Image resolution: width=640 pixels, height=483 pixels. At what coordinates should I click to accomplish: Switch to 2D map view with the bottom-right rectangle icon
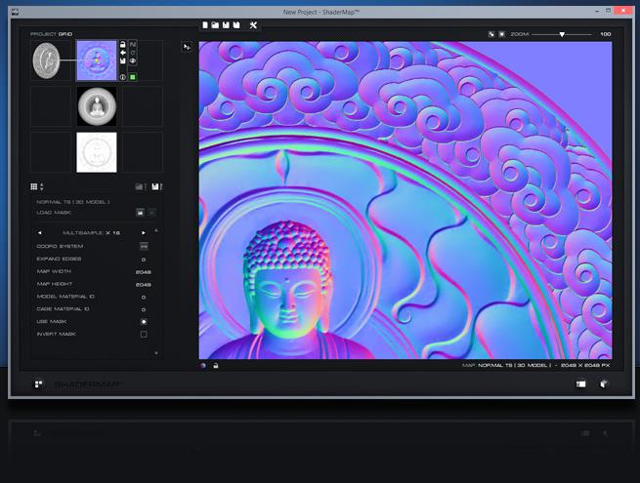click(580, 383)
